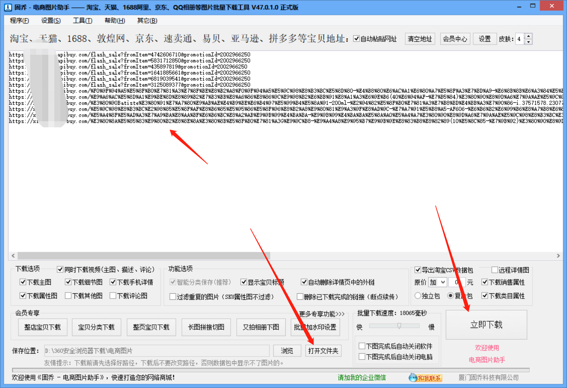Click 厦门固乔科技有限公司 text

tap(489, 378)
